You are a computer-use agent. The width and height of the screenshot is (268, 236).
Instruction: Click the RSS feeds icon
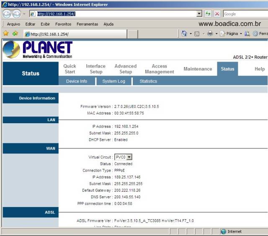click(x=197, y=34)
